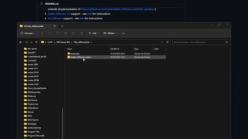Click the search magnifier icon

tap(226, 42)
